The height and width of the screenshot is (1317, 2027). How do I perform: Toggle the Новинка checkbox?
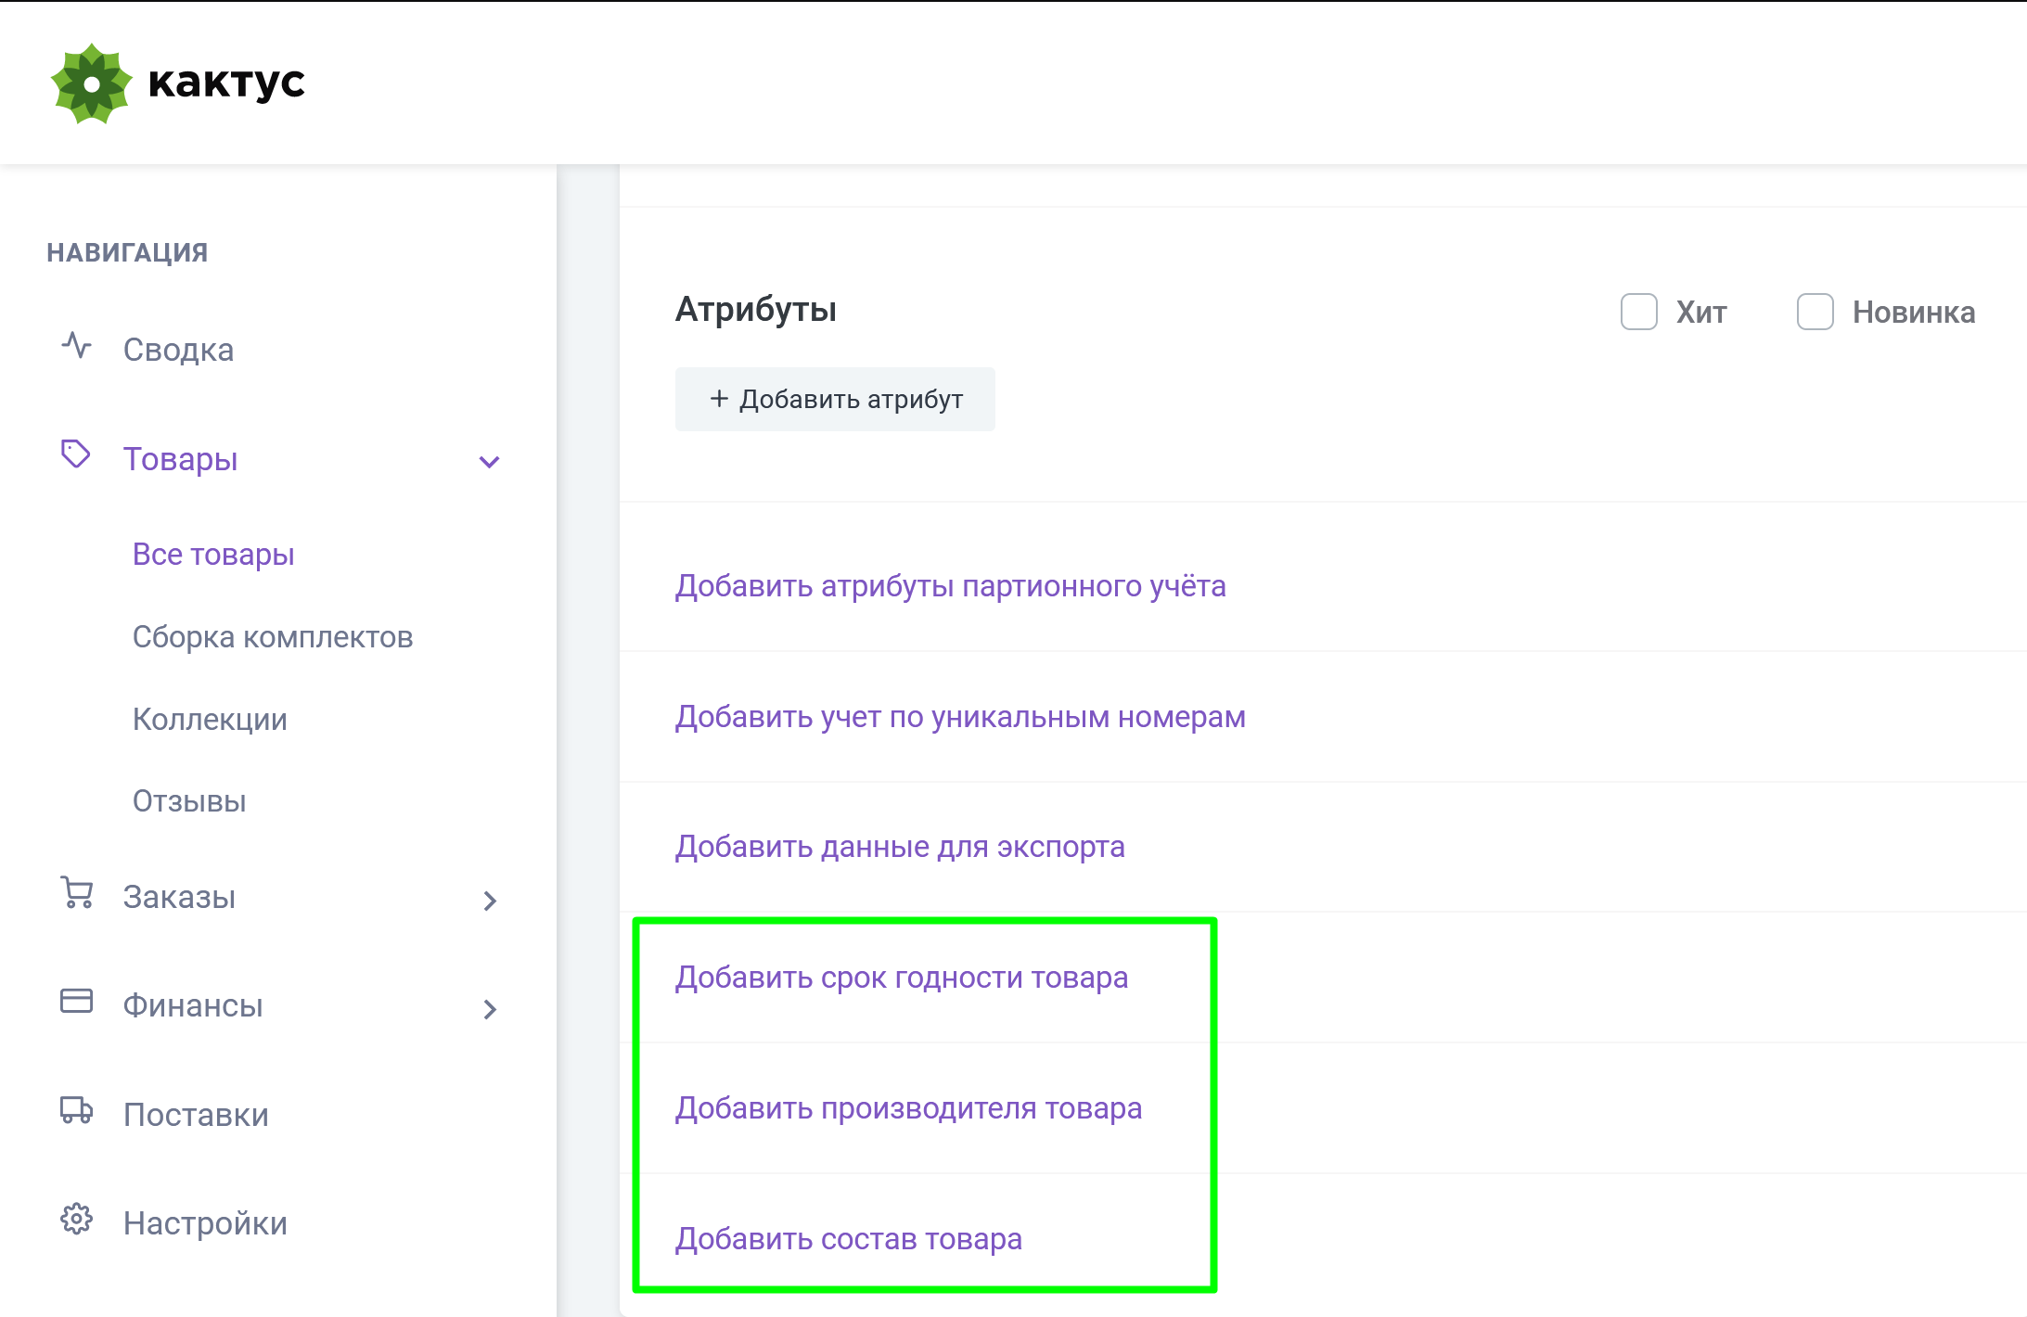[1815, 312]
